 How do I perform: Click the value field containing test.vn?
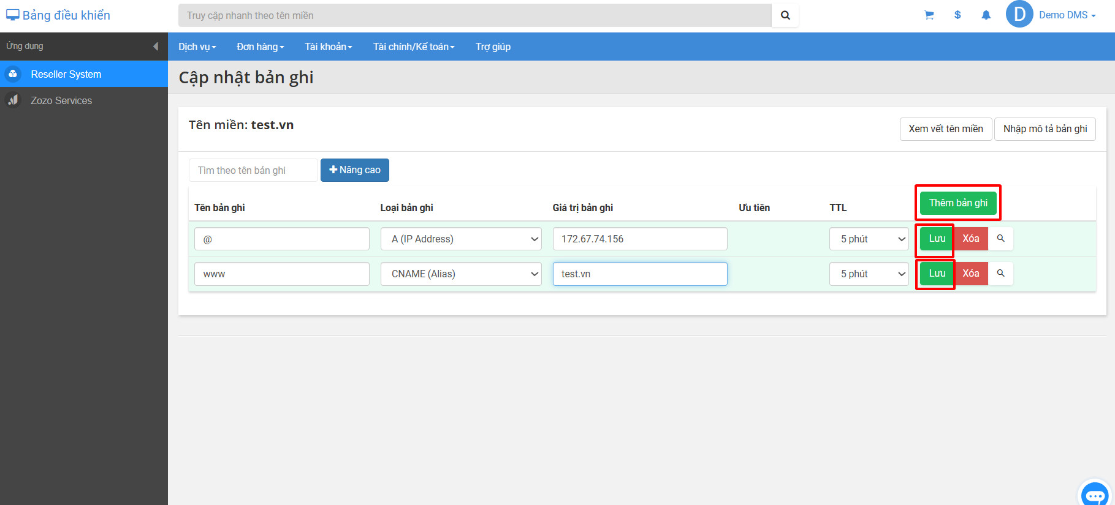coord(640,274)
